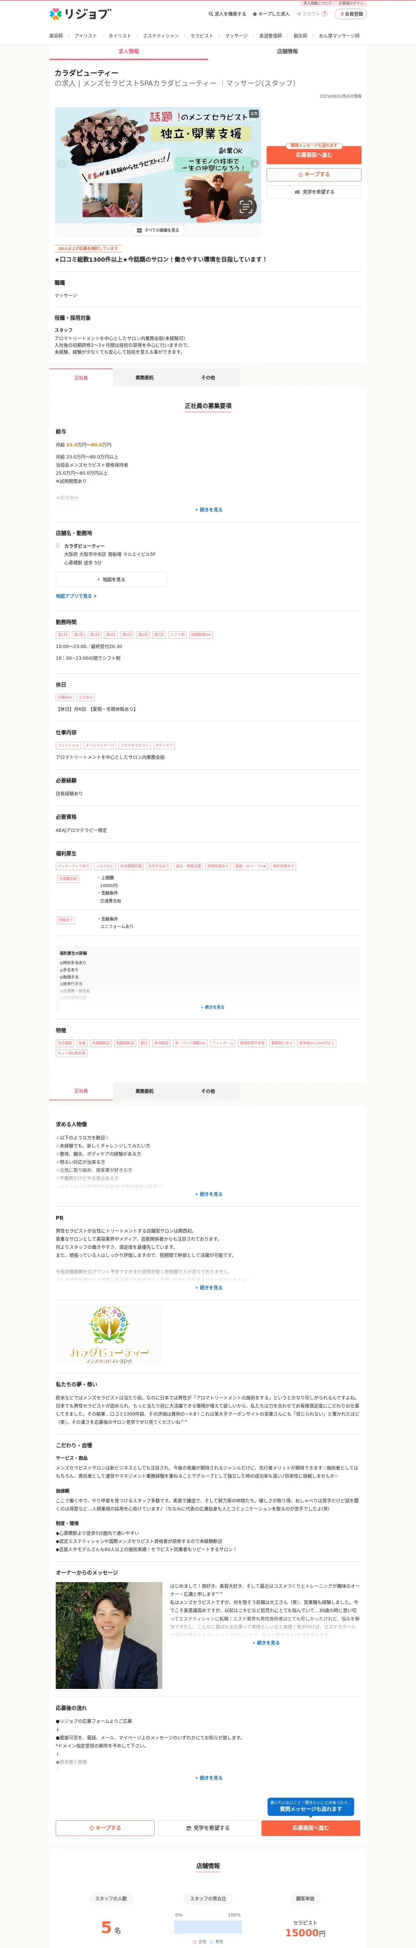The image size is (416, 1948).
Task: Click 土日休み tag
Action: pyautogui.click(x=85, y=697)
